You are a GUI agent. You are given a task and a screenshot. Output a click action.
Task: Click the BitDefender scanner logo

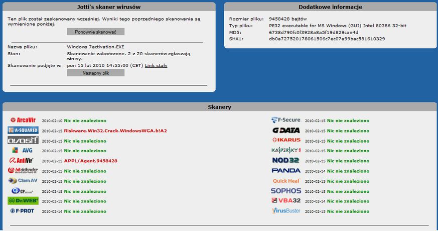point(23,170)
